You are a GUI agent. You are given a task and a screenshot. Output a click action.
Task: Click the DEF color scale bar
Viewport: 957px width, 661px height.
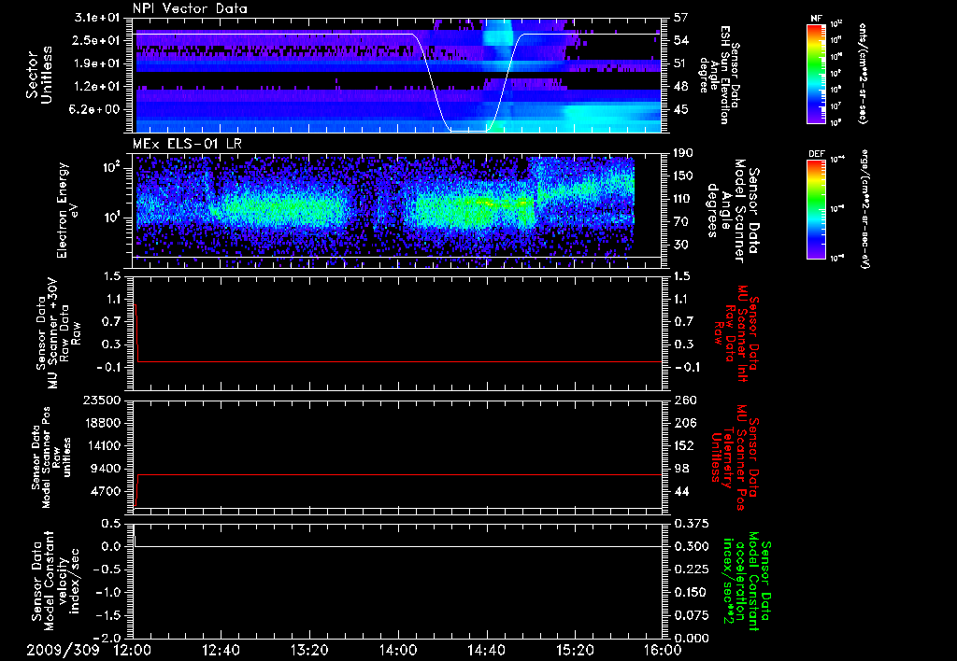click(816, 209)
